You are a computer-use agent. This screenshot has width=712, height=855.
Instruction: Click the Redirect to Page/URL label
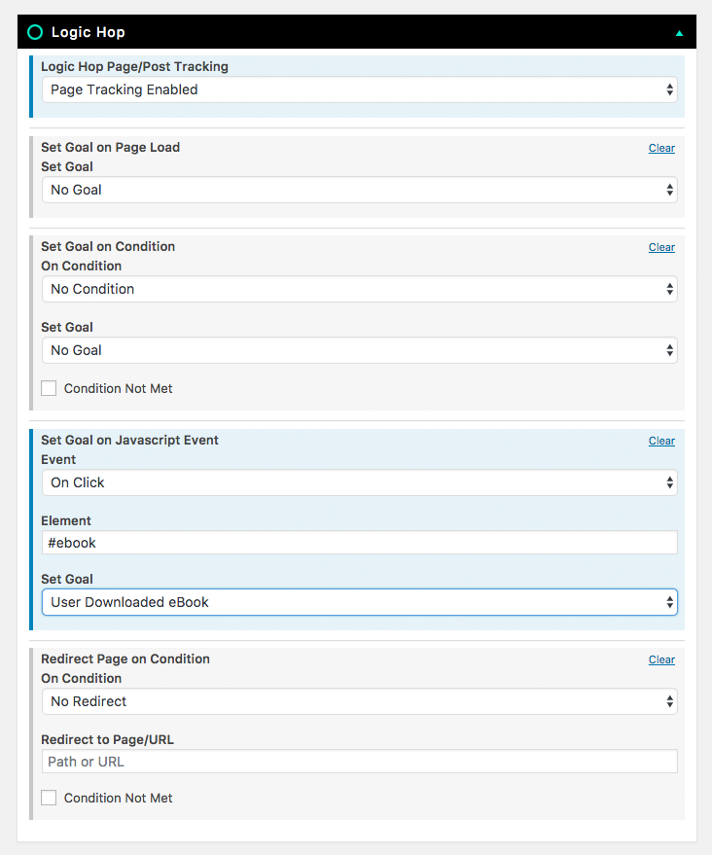click(107, 740)
